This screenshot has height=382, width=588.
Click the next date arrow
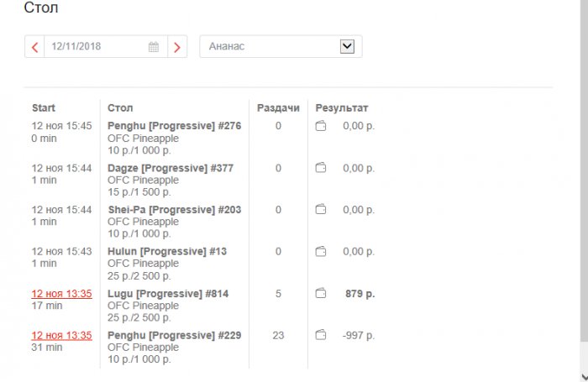(176, 47)
